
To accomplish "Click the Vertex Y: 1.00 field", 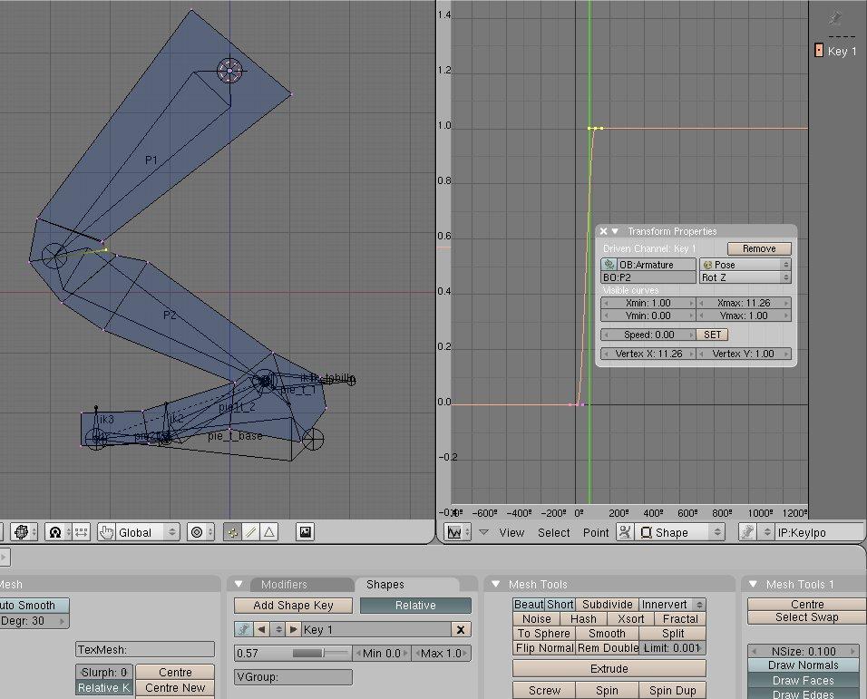I will [744, 354].
